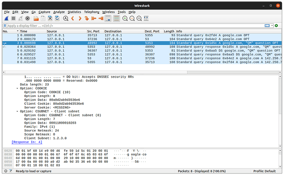Follow the Response In: 4 link
Image resolution: width=284 pixels, height=175 pixels.
point(27,142)
